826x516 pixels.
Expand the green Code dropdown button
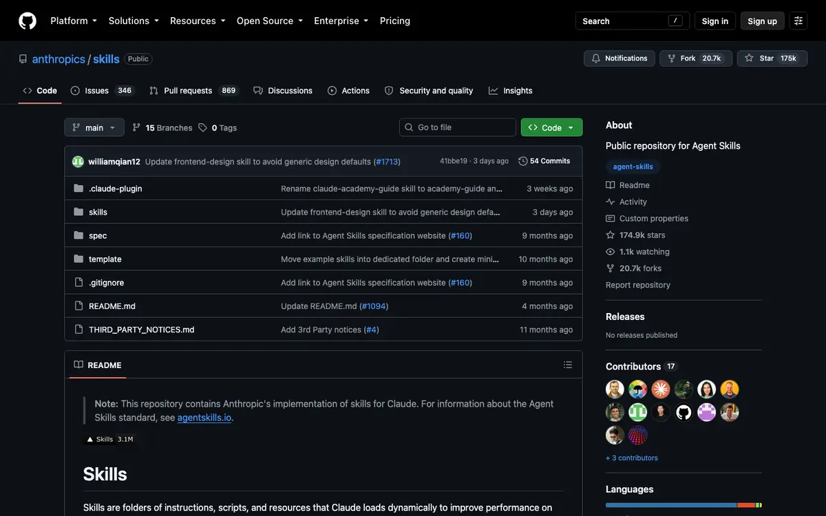point(551,127)
